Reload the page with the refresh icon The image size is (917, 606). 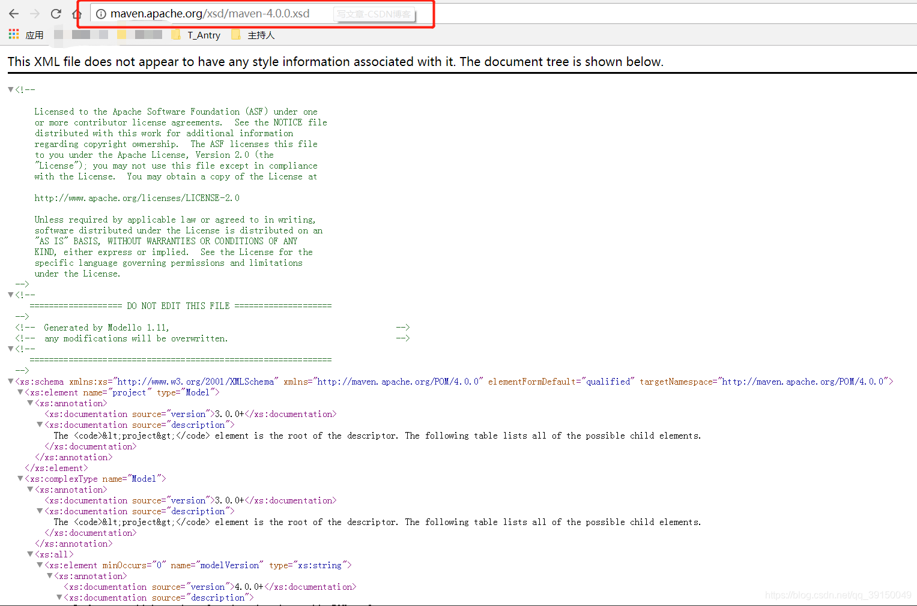click(56, 13)
